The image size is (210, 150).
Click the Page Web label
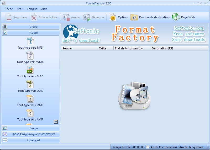coord(188,17)
